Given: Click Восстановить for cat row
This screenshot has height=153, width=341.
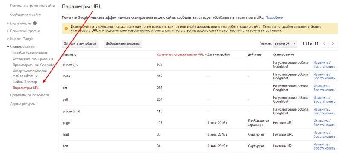Looking at the screenshot, I should click(x=324, y=90).
